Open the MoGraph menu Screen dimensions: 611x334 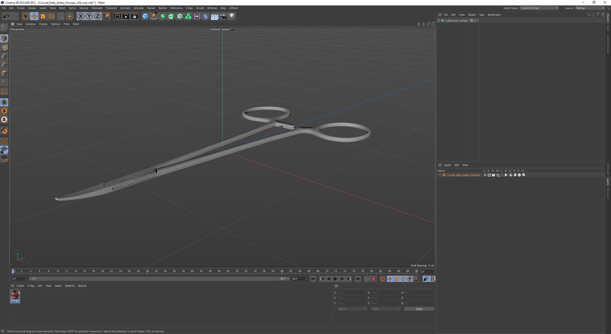coord(97,8)
